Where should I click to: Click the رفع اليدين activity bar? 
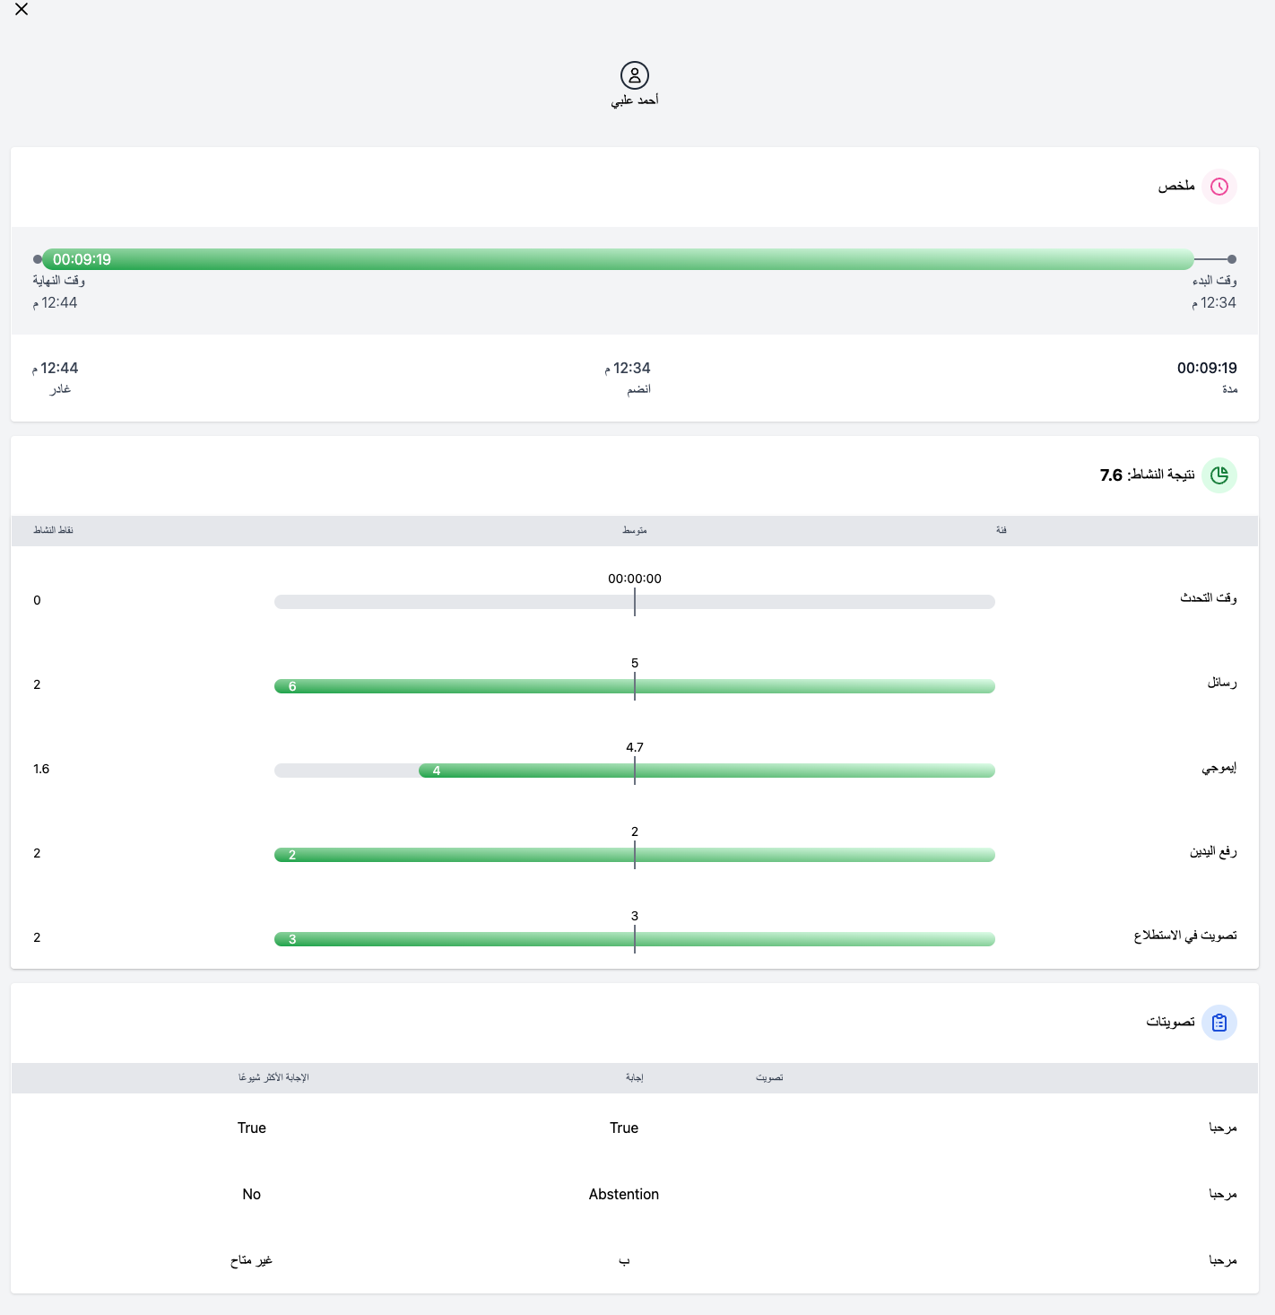tap(635, 855)
